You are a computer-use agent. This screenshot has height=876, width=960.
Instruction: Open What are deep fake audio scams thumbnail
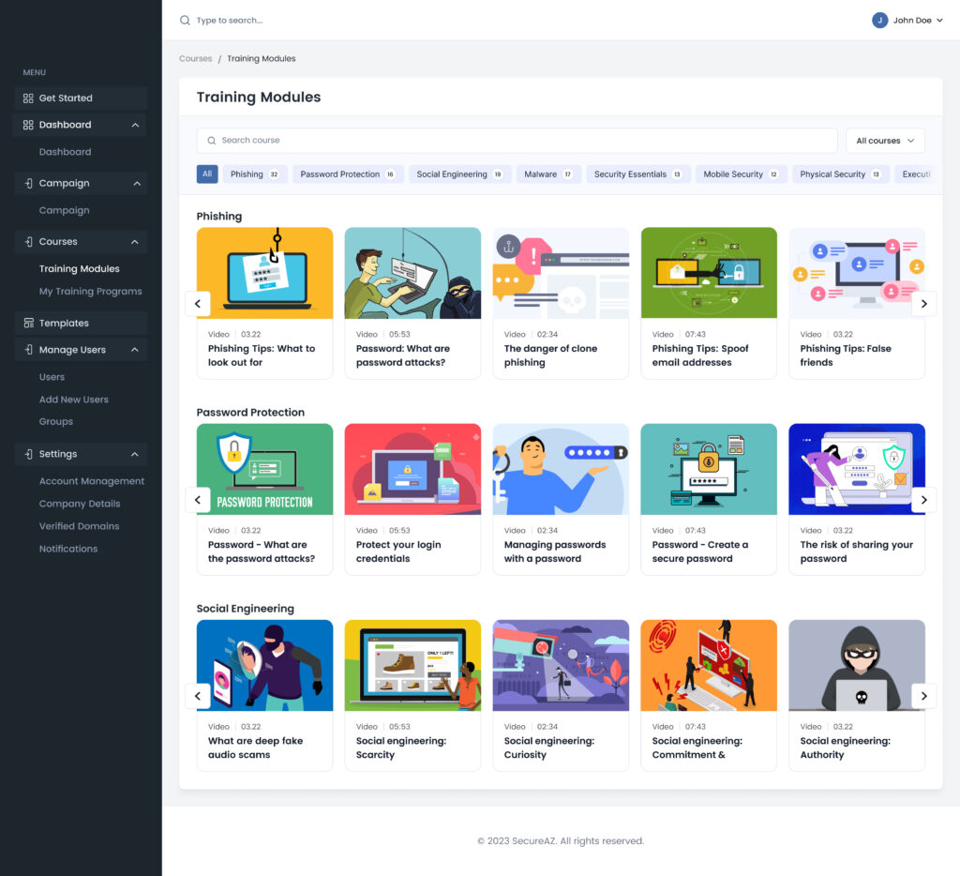[x=264, y=665]
